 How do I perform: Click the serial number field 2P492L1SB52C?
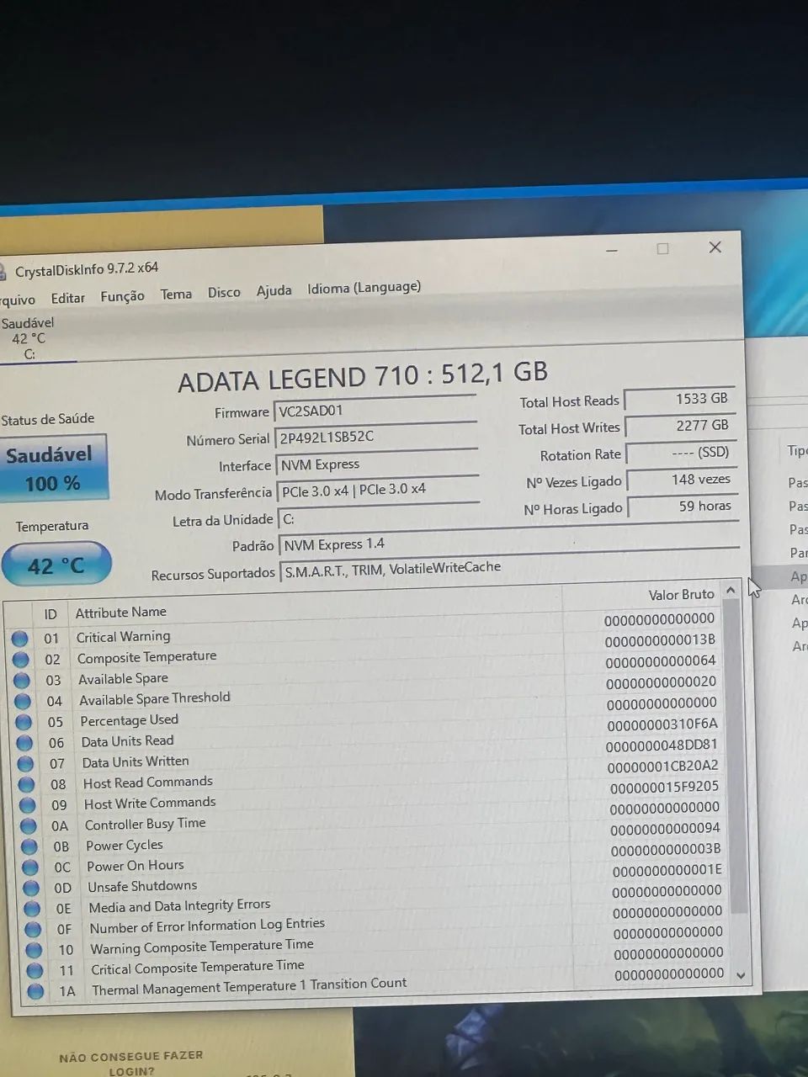click(376, 437)
